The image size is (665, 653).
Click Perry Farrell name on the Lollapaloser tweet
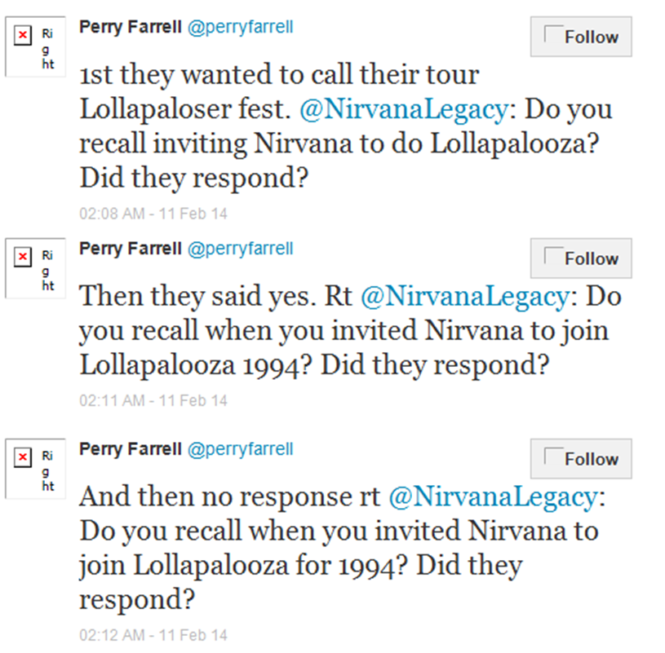(131, 28)
